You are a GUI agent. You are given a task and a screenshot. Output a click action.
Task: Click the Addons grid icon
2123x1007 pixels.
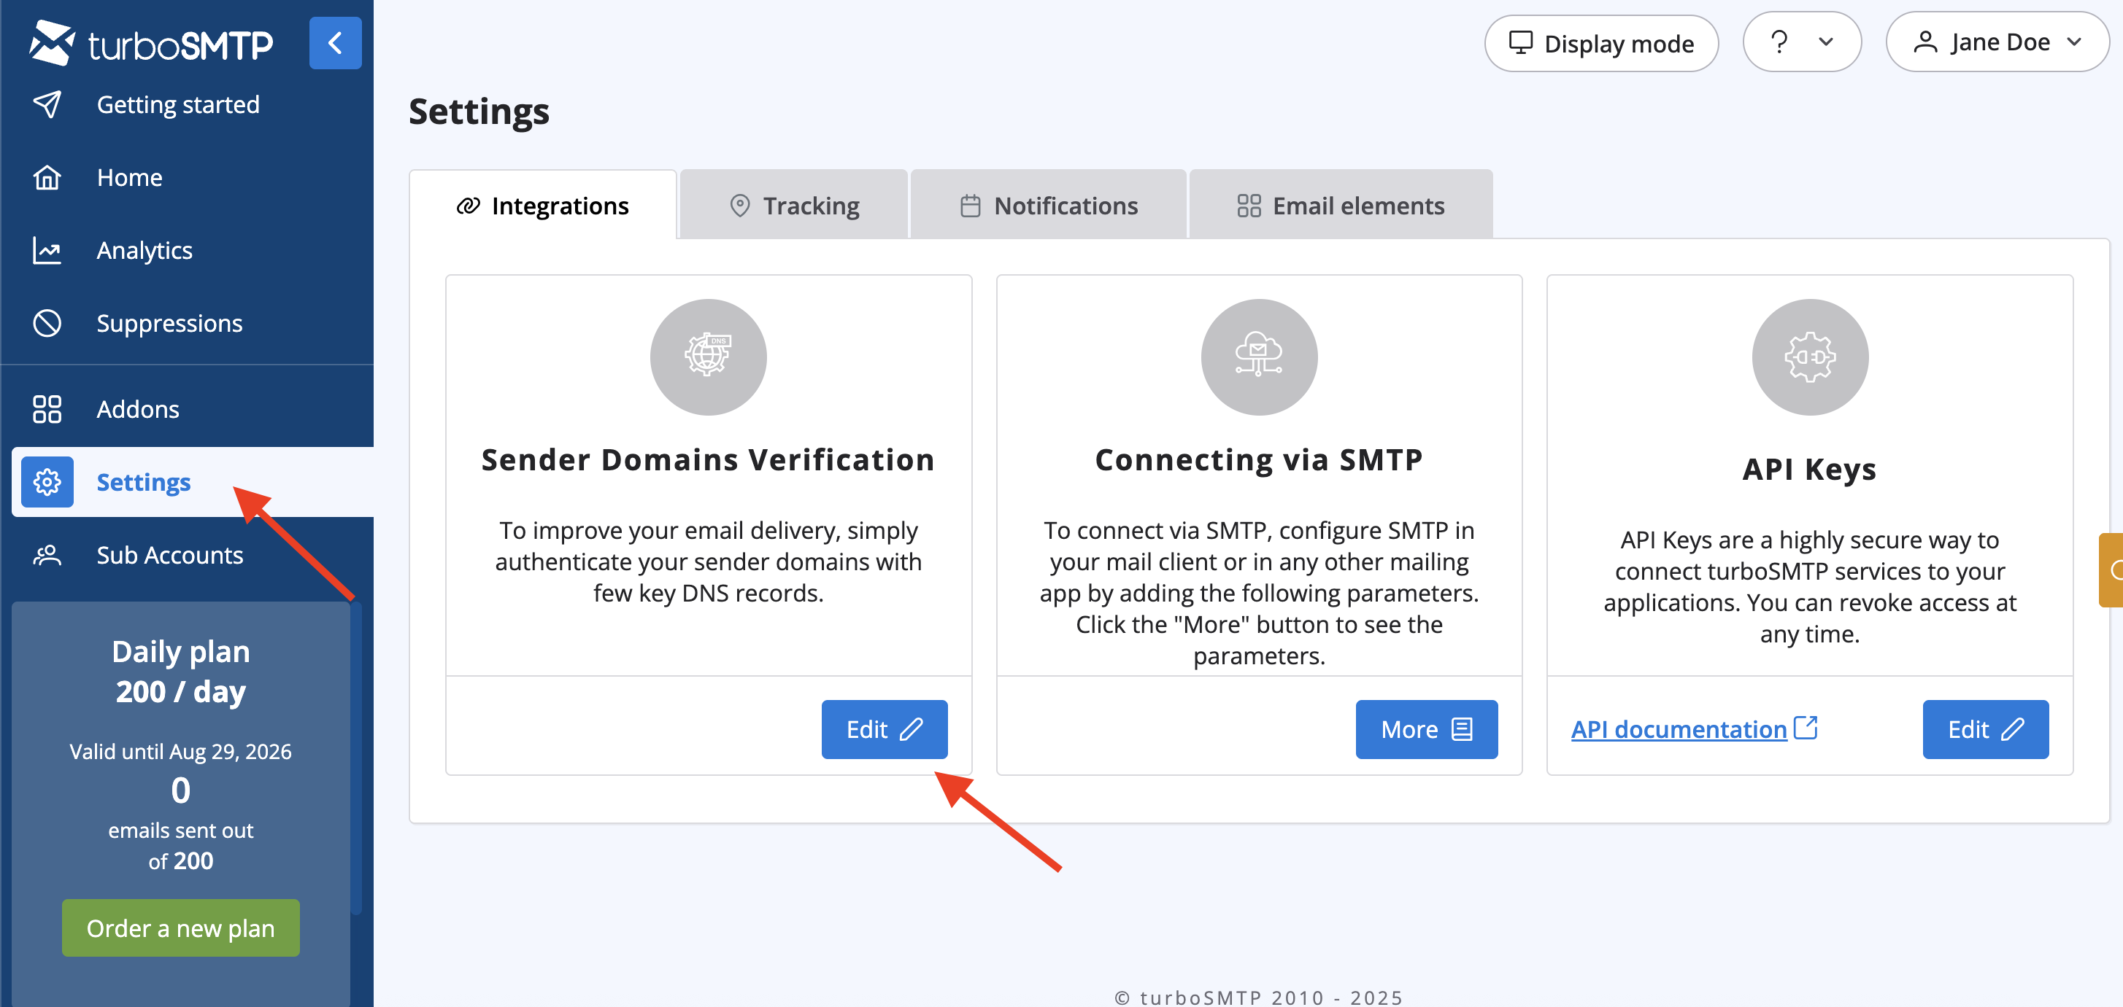click(x=47, y=409)
